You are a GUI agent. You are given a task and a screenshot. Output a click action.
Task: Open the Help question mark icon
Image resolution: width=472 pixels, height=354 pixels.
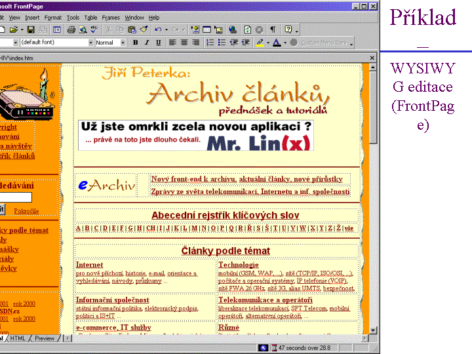(x=288, y=29)
